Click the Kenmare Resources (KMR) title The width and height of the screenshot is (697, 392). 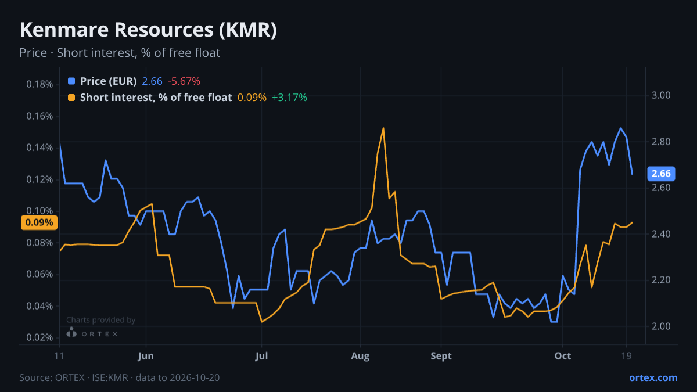148,30
